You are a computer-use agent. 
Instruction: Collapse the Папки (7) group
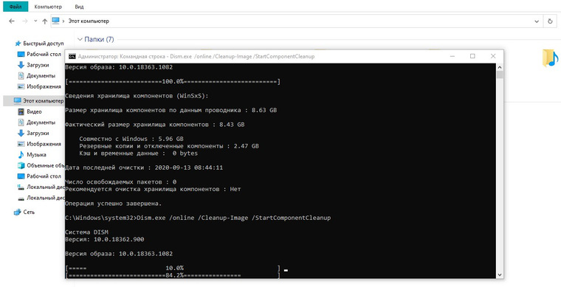click(x=80, y=39)
